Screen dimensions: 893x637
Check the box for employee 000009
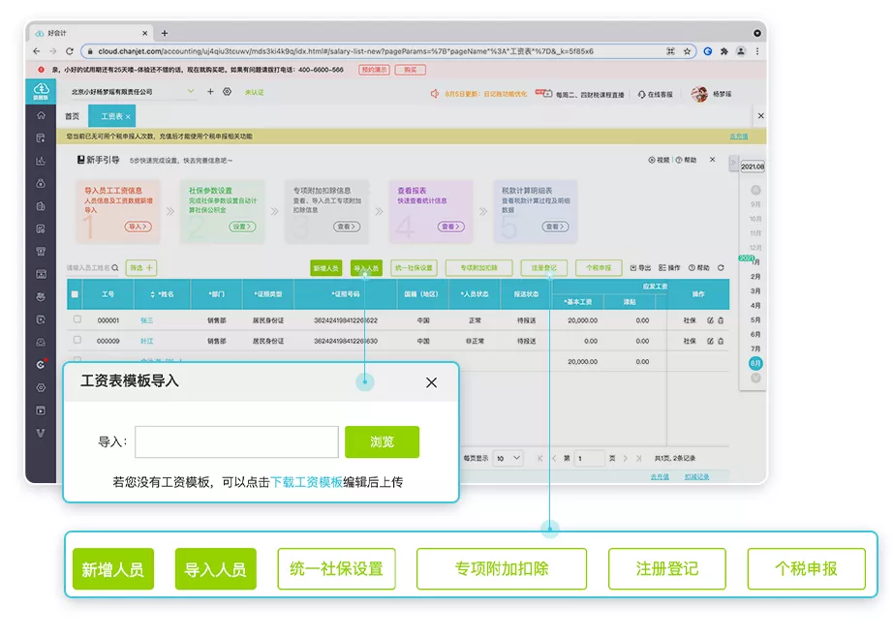point(77,341)
